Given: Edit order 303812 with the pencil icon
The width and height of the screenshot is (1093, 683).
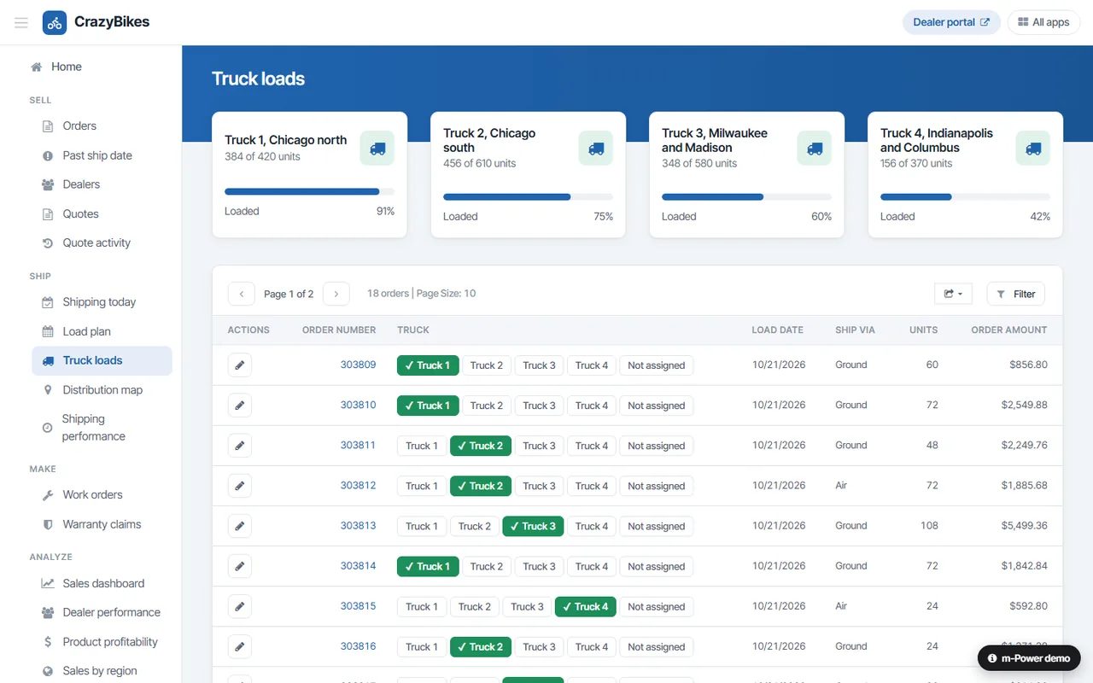Looking at the screenshot, I should 240,486.
